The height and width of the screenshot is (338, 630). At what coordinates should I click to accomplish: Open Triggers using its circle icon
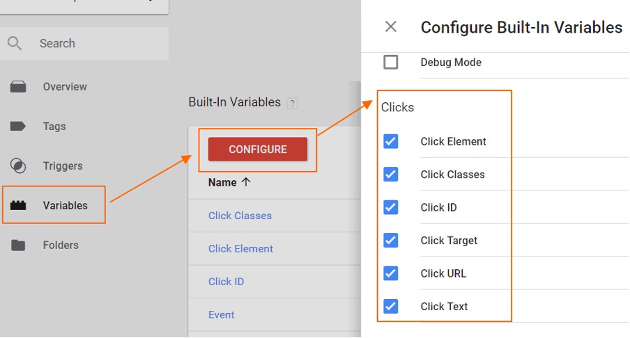click(x=18, y=166)
